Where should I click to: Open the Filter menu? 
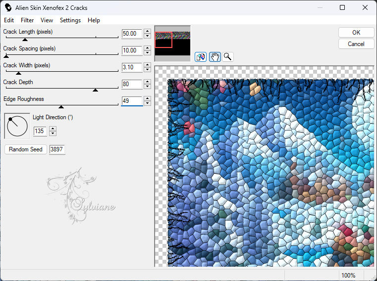[27, 20]
